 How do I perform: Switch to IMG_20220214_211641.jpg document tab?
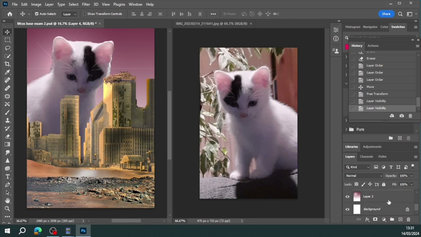pyautogui.click(x=211, y=23)
